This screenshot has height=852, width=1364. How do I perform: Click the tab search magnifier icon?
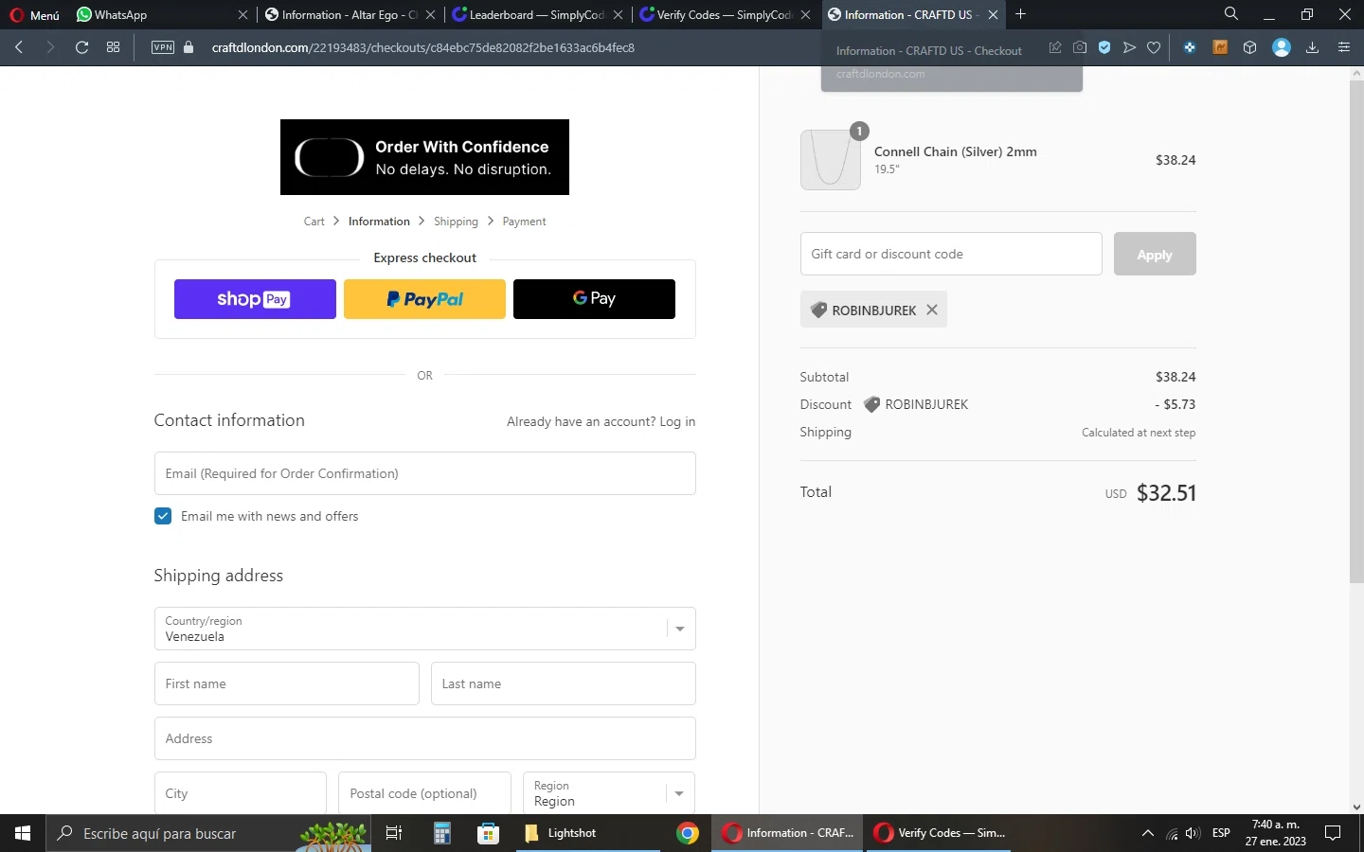pyautogui.click(x=1231, y=14)
